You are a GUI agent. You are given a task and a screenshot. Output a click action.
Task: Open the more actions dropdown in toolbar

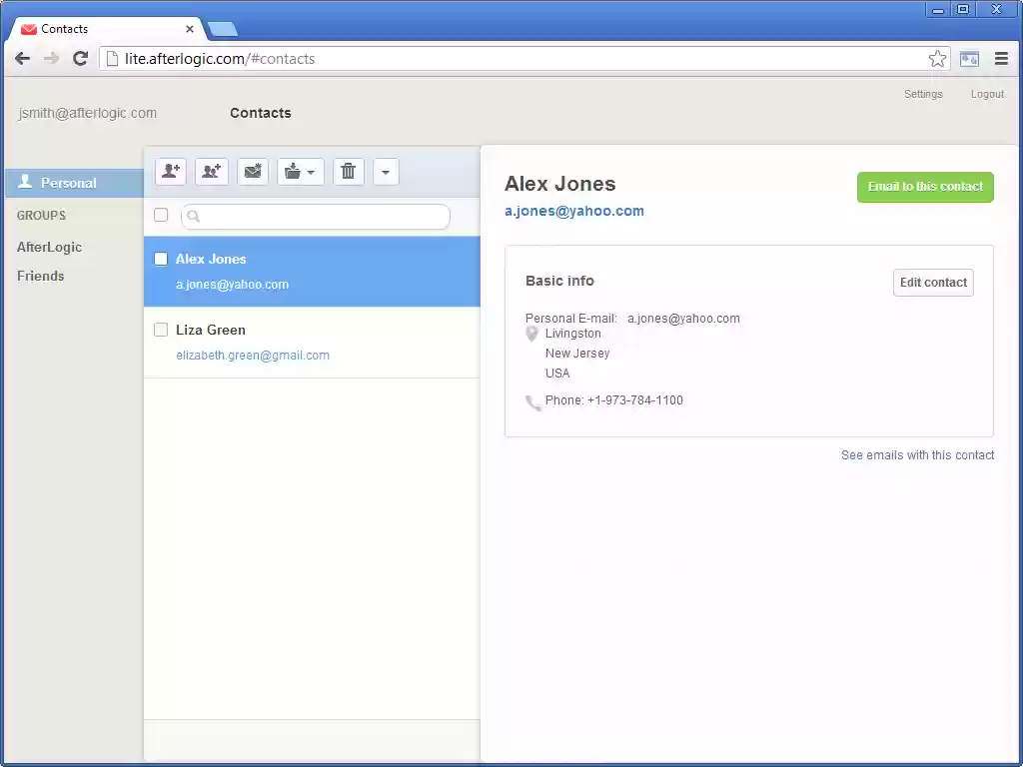click(x=386, y=171)
